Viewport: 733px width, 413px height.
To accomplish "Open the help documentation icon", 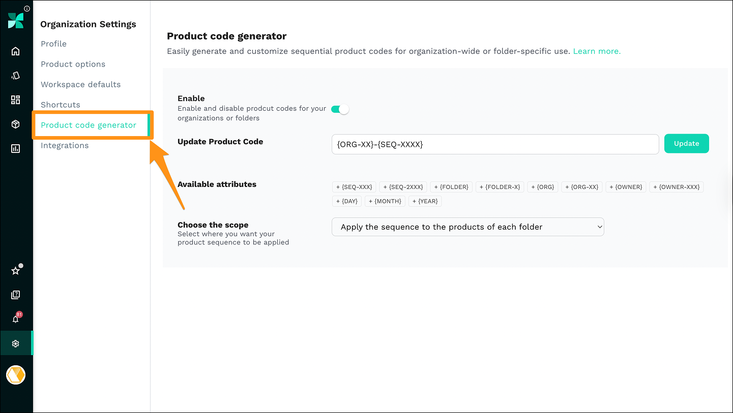I will pos(15,294).
